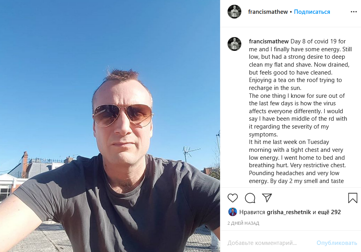Share the post with the paper plane icon
Viewport: 361px width, 252px height.
(267, 198)
